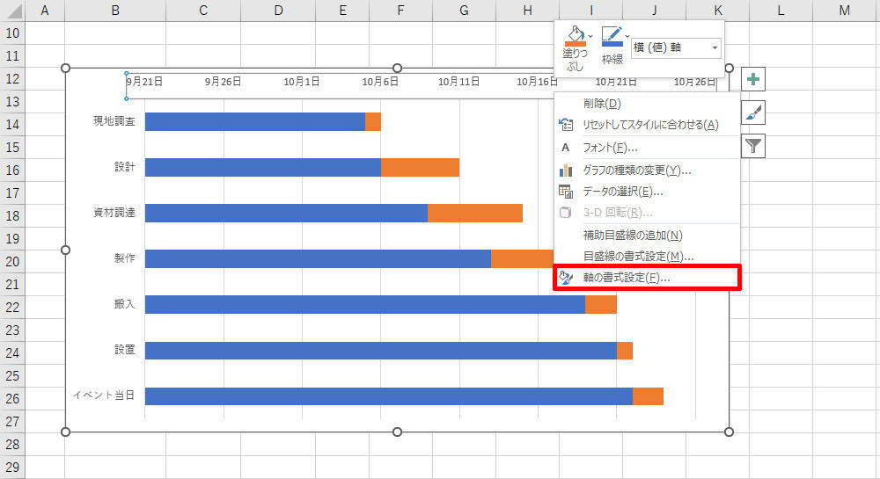Click the 設置 category label
Image resolution: width=880 pixels, height=479 pixels.
point(125,350)
